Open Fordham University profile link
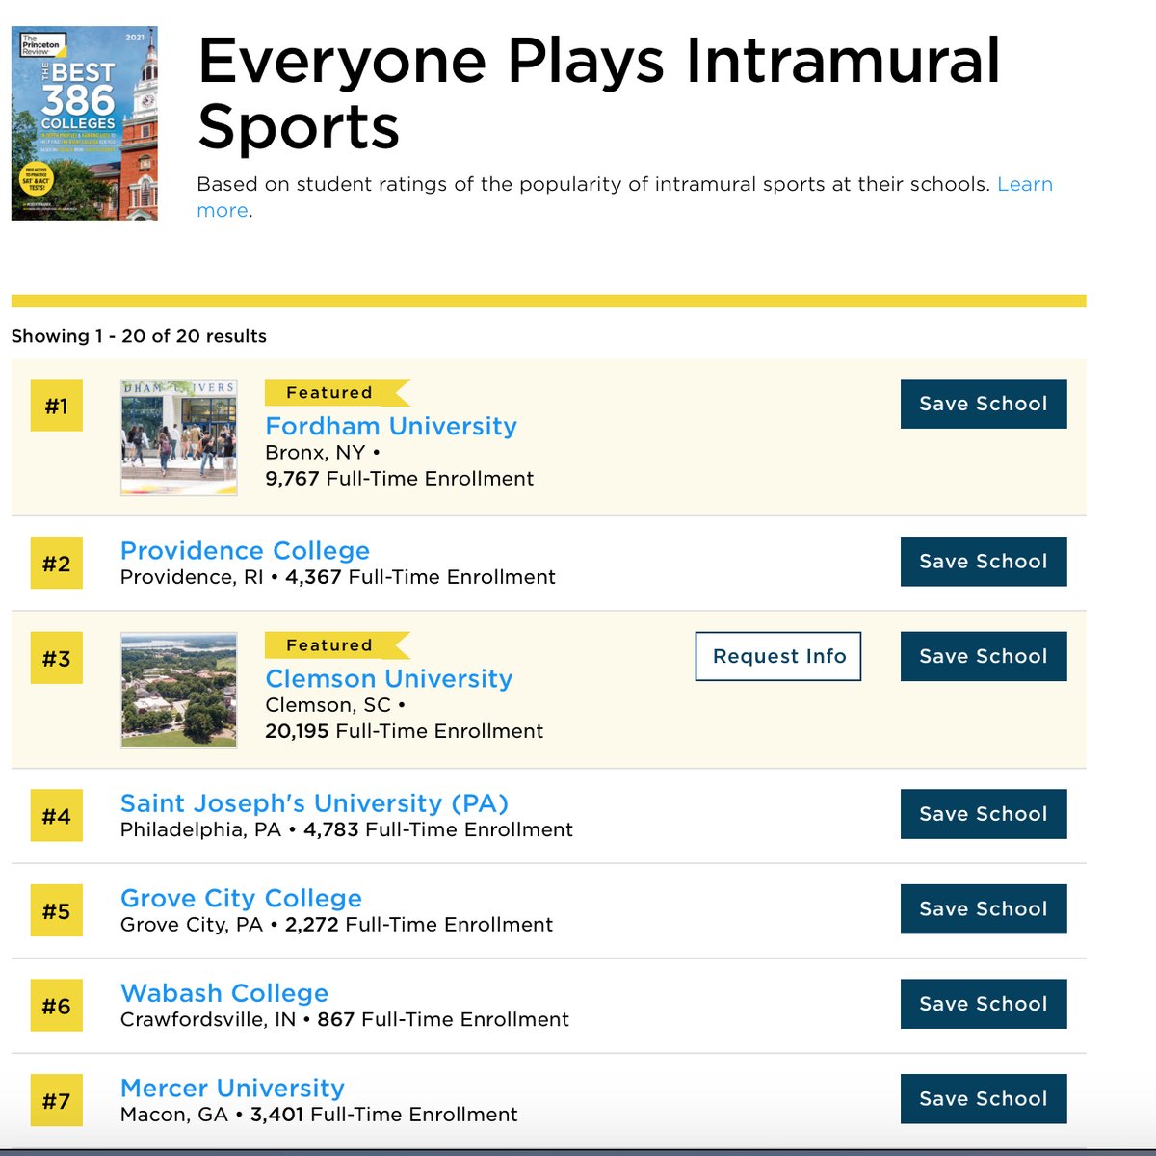The image size is (1156, 1156). 391,426
